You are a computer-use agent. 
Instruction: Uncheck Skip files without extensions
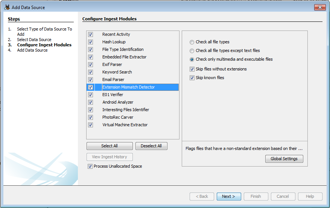pos(192,69)
